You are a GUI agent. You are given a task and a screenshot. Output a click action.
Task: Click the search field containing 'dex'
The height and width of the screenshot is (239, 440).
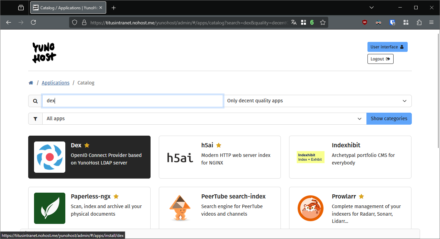tap(133, 101)
